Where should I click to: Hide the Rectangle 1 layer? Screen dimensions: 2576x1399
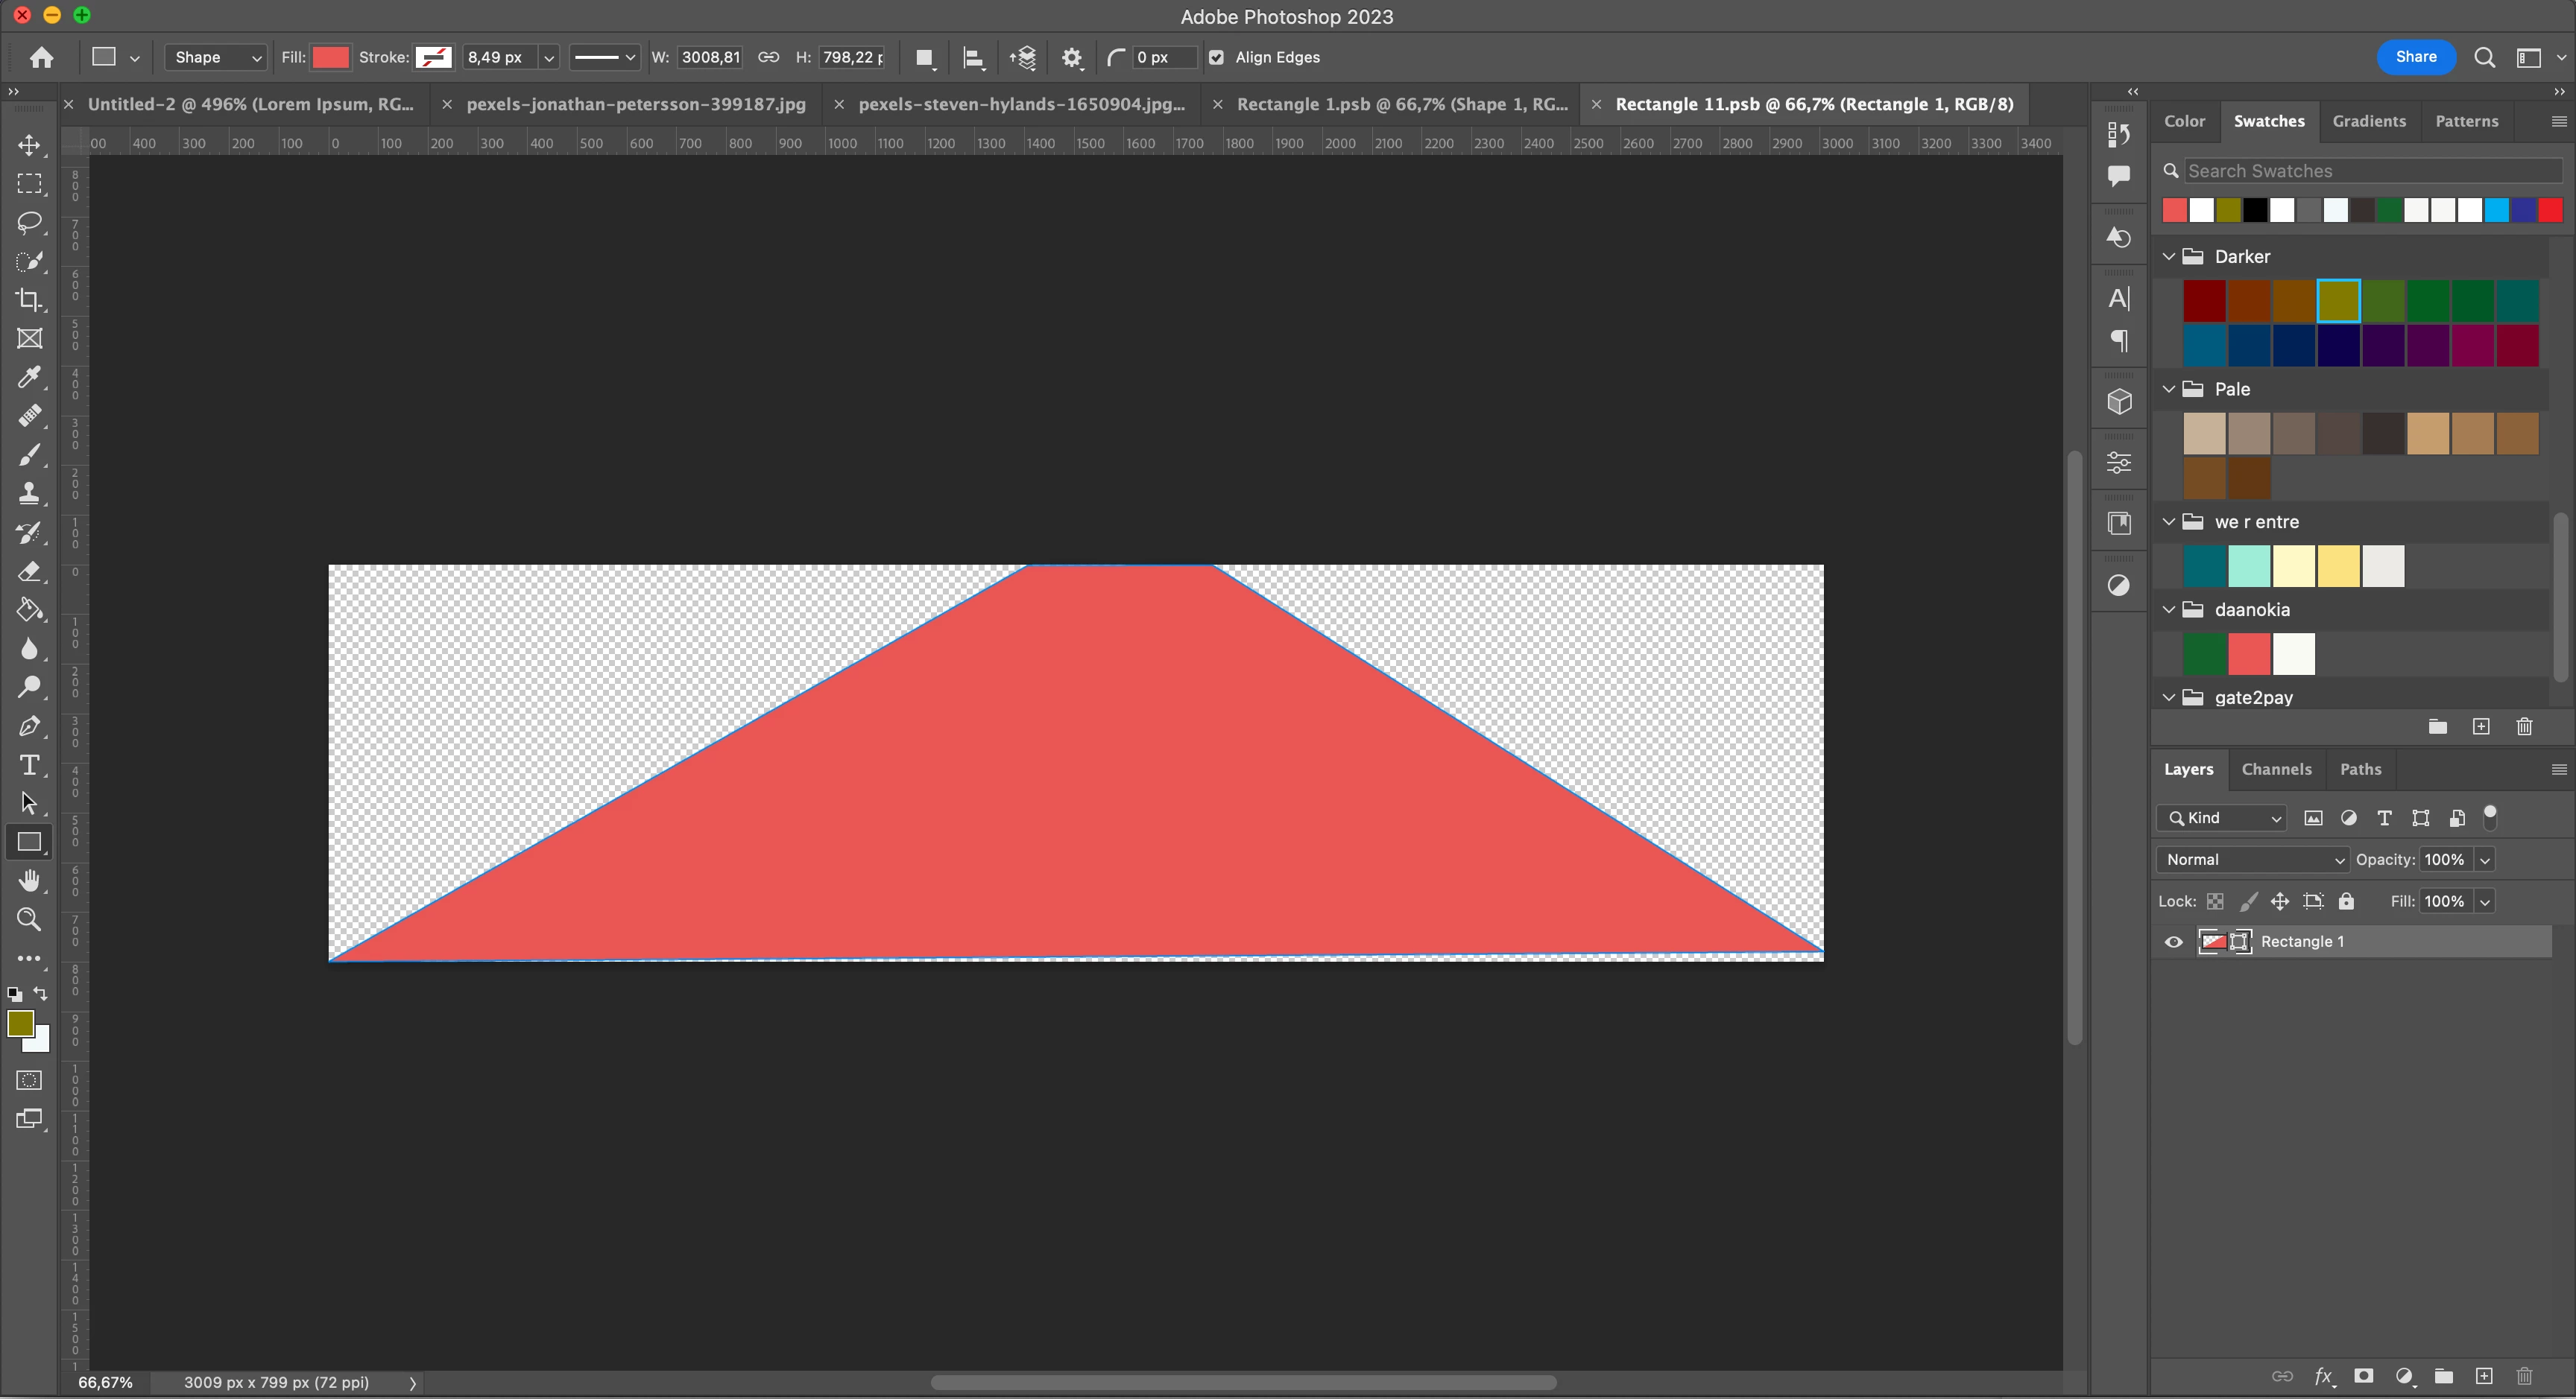2173,942
